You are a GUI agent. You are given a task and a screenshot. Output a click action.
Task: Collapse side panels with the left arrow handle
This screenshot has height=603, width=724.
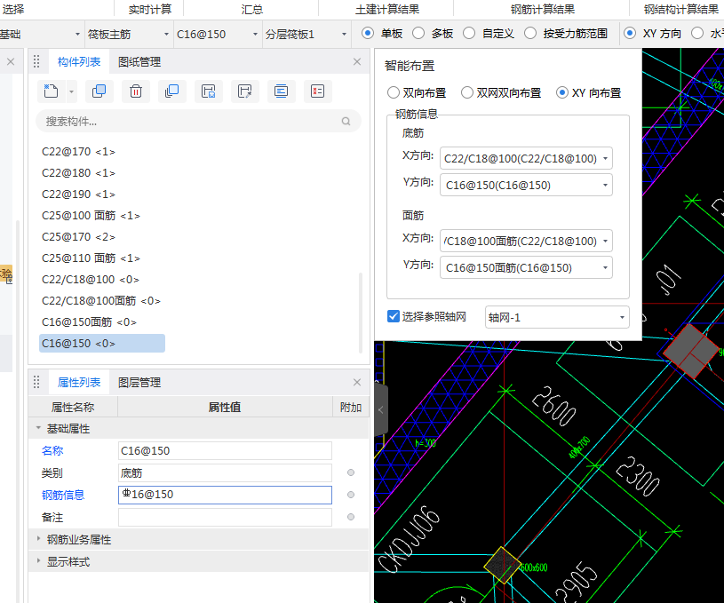pos(381,409)
